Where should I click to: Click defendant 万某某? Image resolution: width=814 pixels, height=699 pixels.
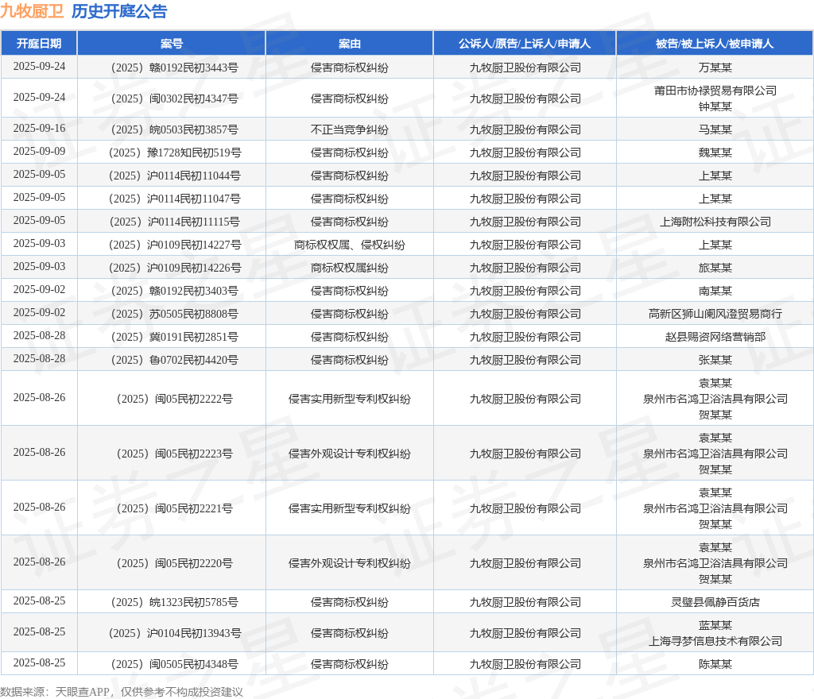[715, 68]
